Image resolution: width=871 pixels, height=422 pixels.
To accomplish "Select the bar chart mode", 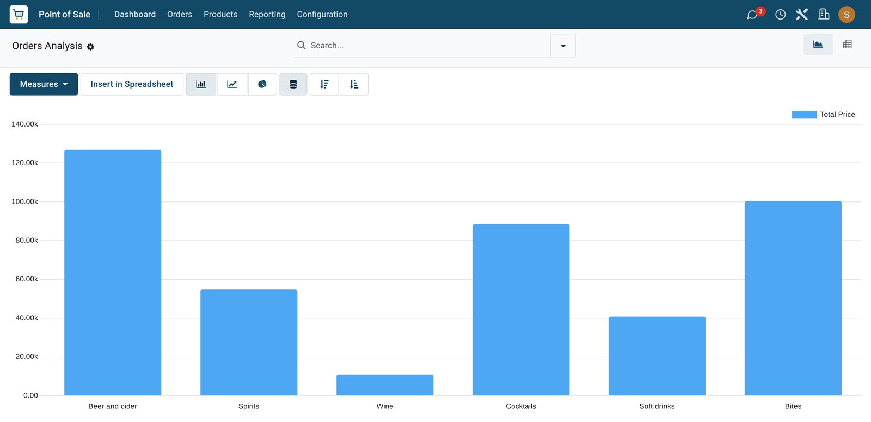I will tap(201, 84).
